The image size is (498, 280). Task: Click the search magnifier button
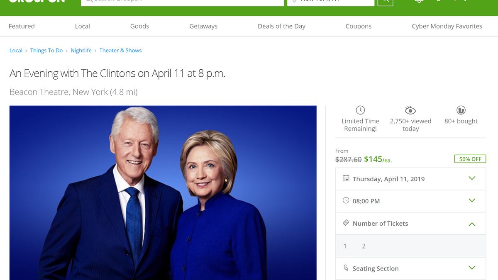pos(385,2)
